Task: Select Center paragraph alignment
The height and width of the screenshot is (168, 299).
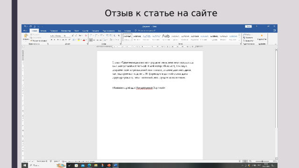Action: (x=94, y=40)
